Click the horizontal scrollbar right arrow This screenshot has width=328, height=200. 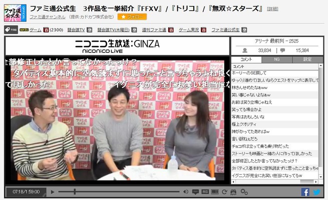(x=316, y=182)
